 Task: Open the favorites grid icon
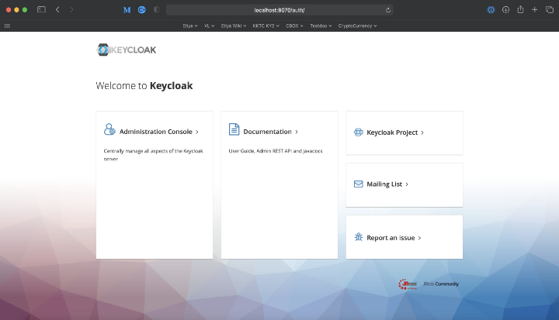tap(7, 26)
